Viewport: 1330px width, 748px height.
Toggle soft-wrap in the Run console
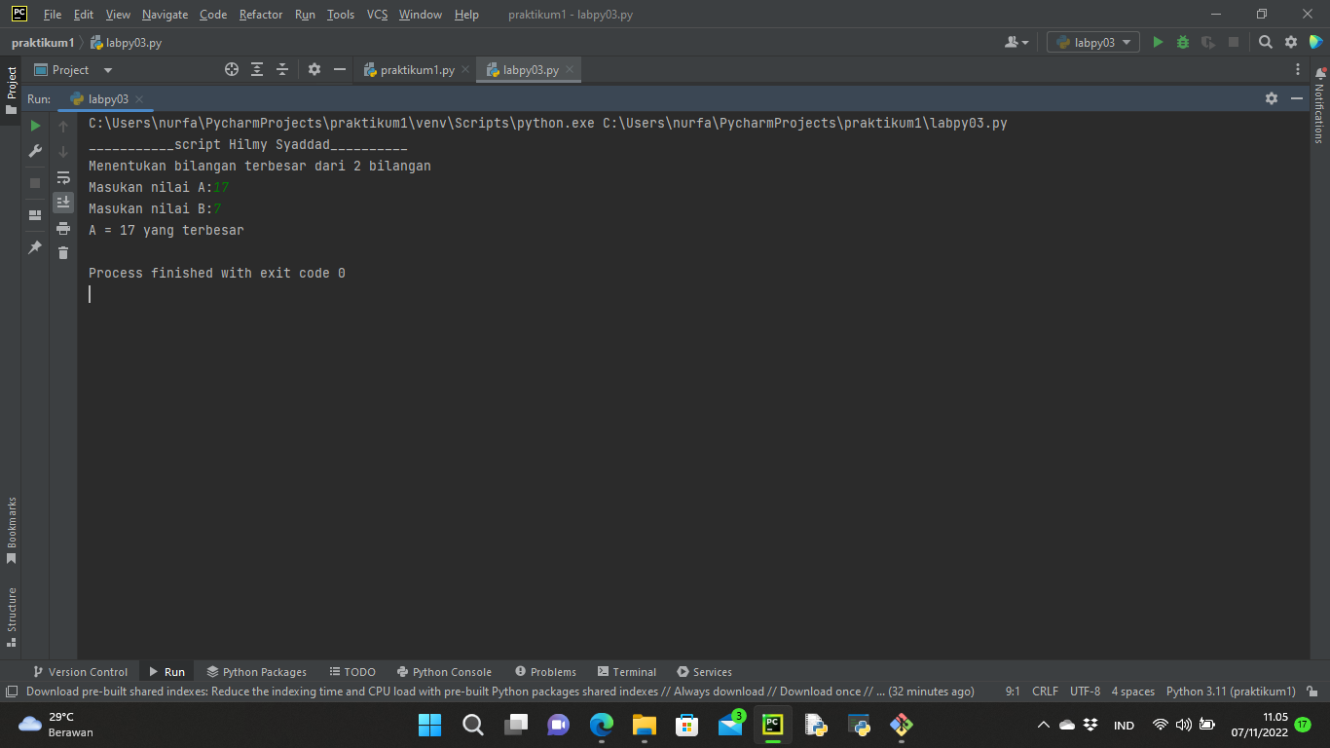63,177
